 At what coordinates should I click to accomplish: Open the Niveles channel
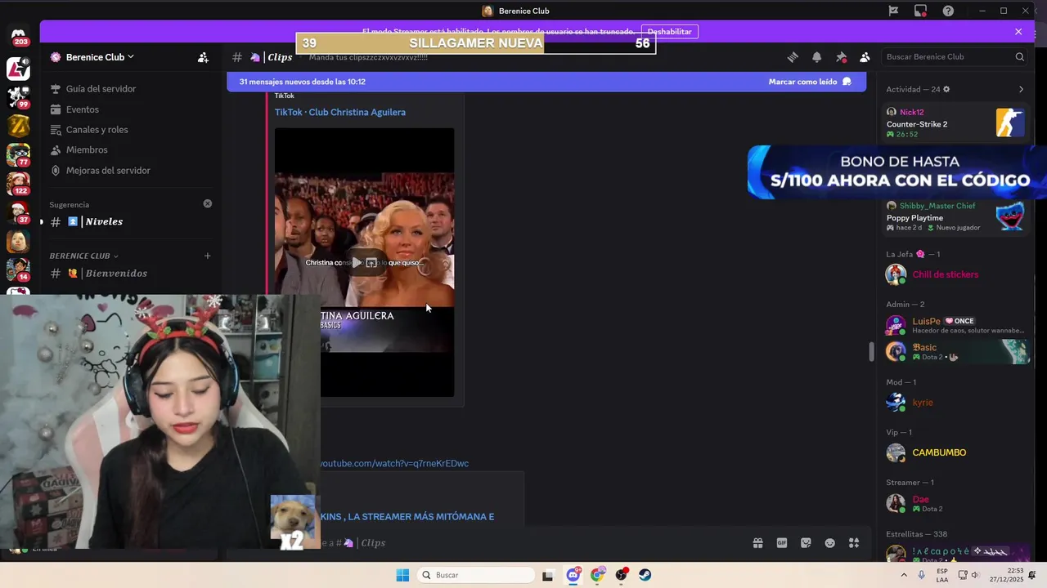point(129,222)
